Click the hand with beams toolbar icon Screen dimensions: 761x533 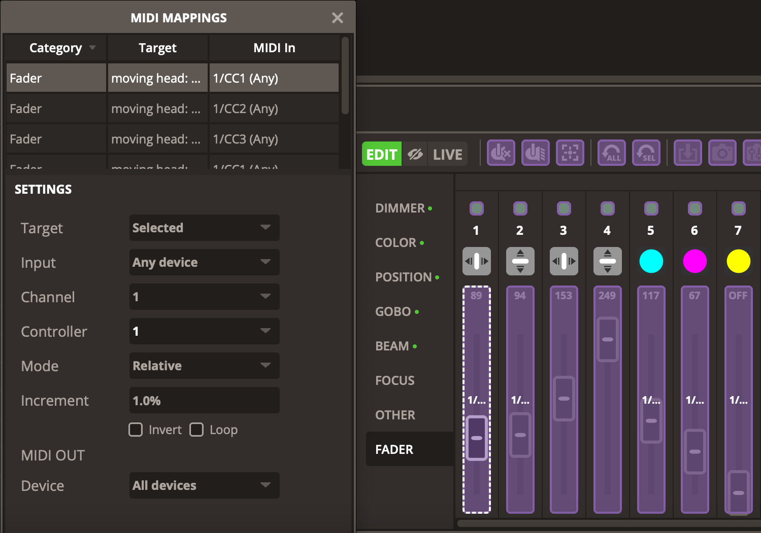[x=536, y=153]
